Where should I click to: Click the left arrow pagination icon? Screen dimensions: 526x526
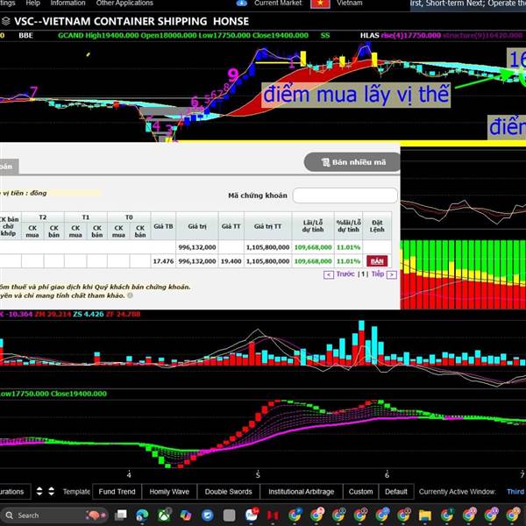coord(329,274)
